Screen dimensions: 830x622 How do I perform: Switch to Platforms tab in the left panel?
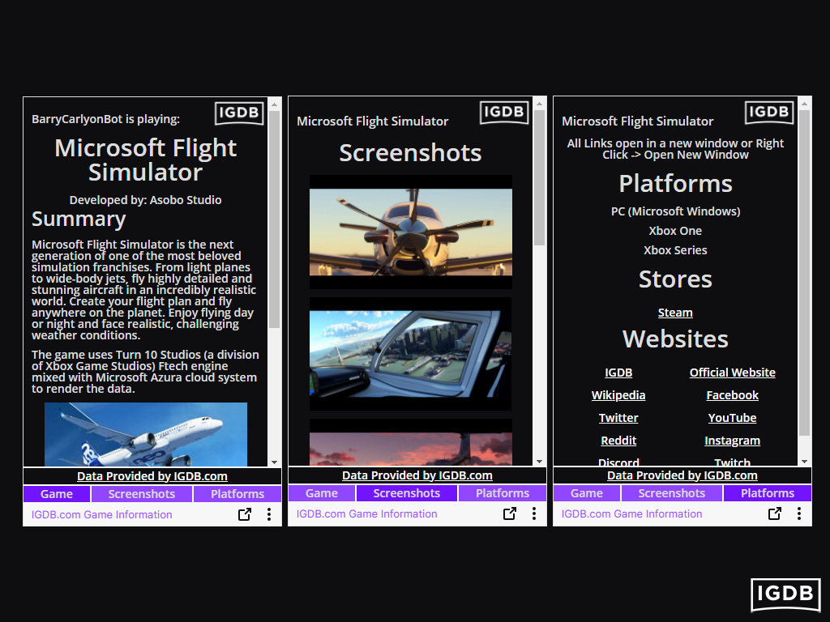click(x=237, y=494)
